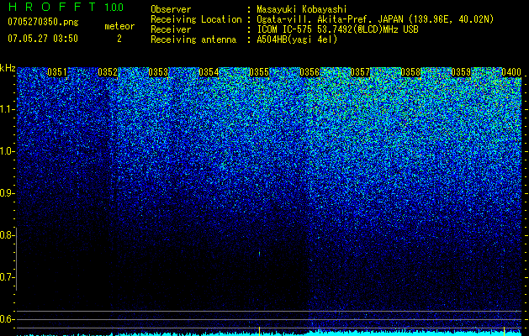This screenshot has height=336, width=529.
Task: Click observer name Masayuki Kobayashi
Action: (x=302, y=9)
